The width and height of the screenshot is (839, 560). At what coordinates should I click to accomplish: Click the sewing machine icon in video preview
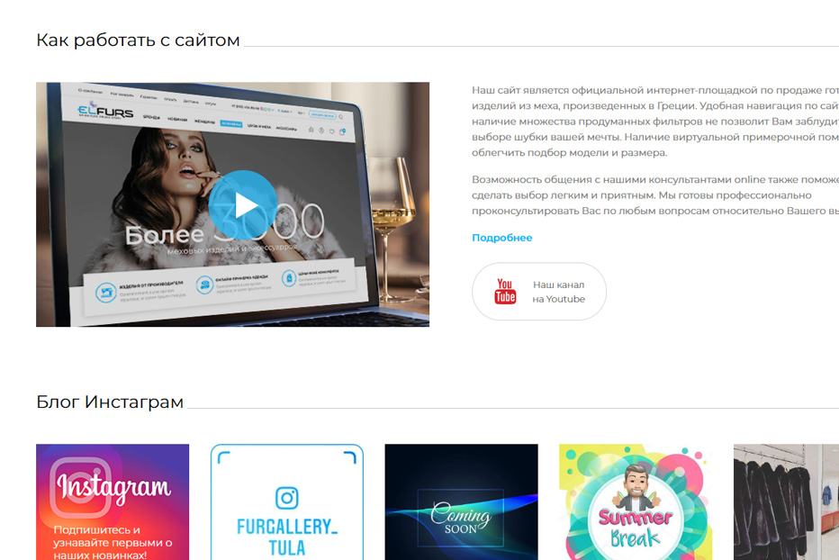[x=106, y=293]
